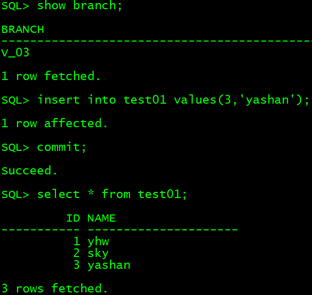
Task: Click the first SQL> prompt
Action: click(15, 6)
